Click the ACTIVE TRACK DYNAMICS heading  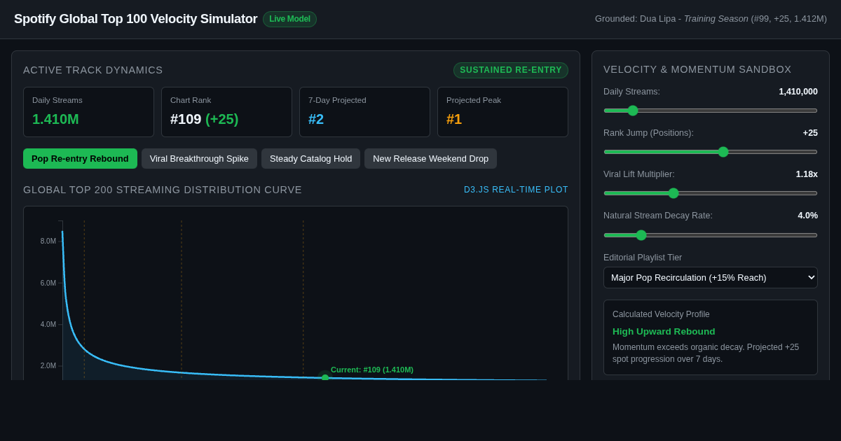[93, 70]
